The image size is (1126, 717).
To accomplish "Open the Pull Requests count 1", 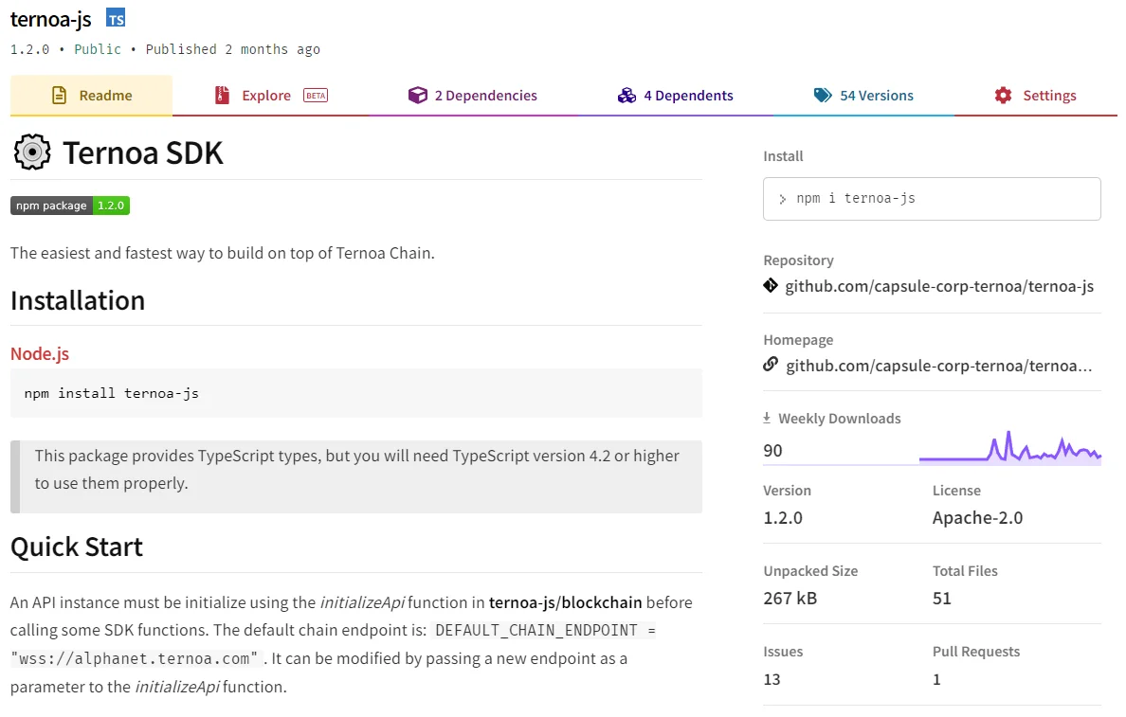I will 936,680.
